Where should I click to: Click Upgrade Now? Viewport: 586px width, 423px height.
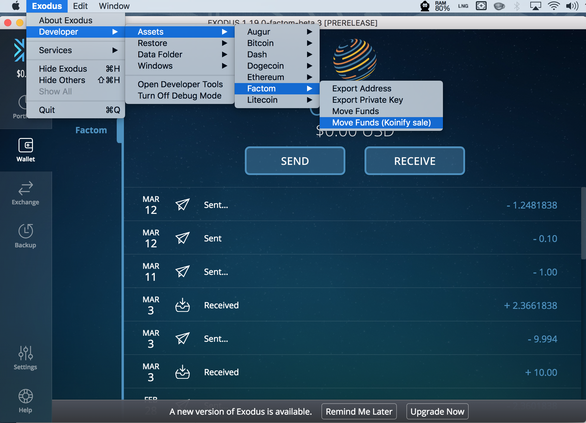(437, 411)
